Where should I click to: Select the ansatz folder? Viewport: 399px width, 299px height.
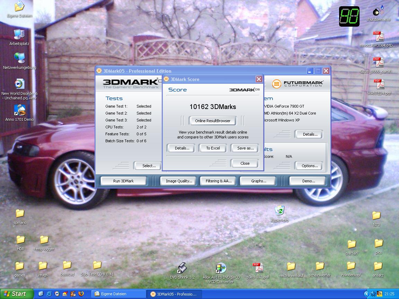(x=378, y=270)
